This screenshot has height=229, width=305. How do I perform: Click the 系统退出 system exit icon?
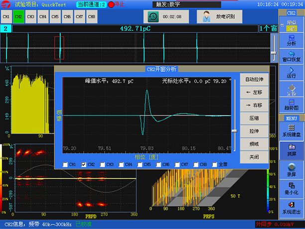click(292, 208)
